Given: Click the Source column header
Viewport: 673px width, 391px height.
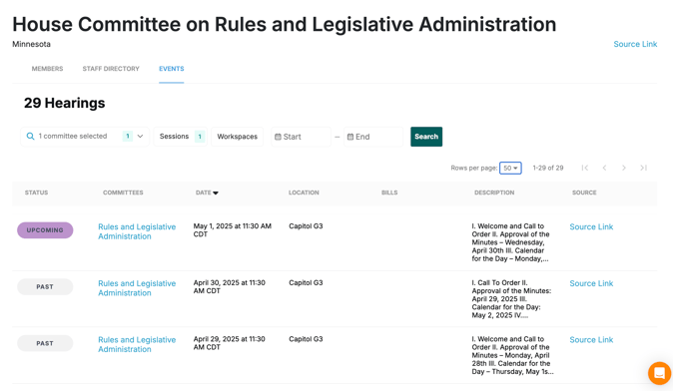Looking at the screenshot, I should pos(584,193).
